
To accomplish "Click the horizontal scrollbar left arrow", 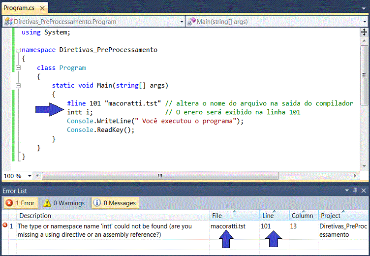I will coord(37,176).
